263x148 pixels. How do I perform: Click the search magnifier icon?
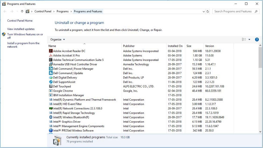[x=256, y=11]
